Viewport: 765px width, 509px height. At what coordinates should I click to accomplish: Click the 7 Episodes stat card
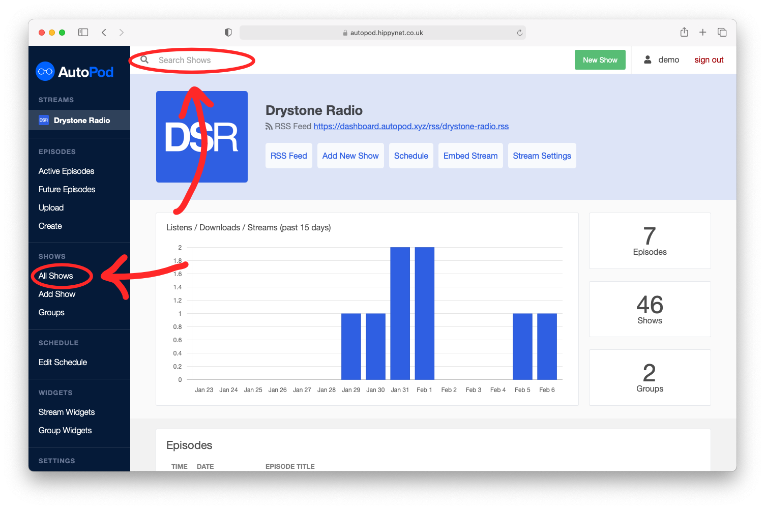pos(650,241)
